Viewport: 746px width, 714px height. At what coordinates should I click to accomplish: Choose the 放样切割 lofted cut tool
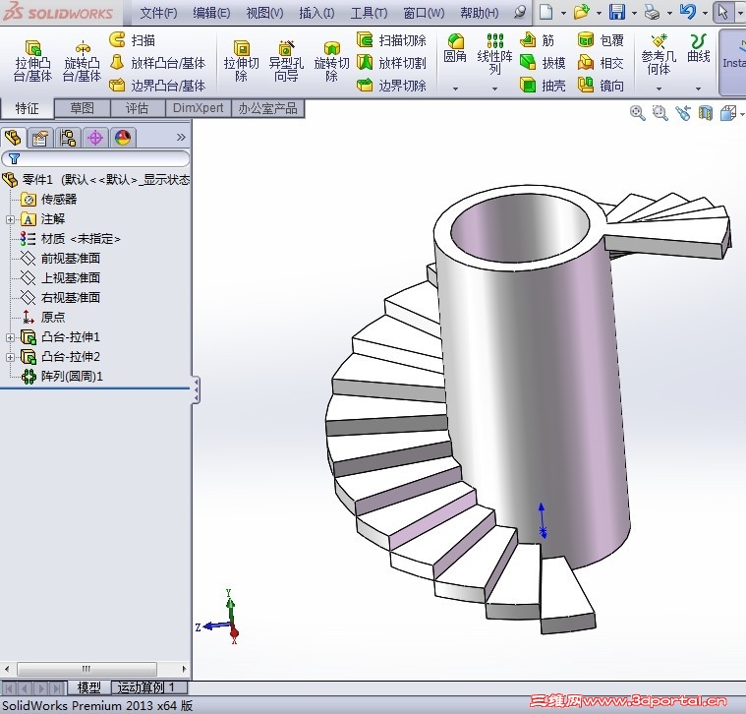pyautogui.click(x=391, y=63)
